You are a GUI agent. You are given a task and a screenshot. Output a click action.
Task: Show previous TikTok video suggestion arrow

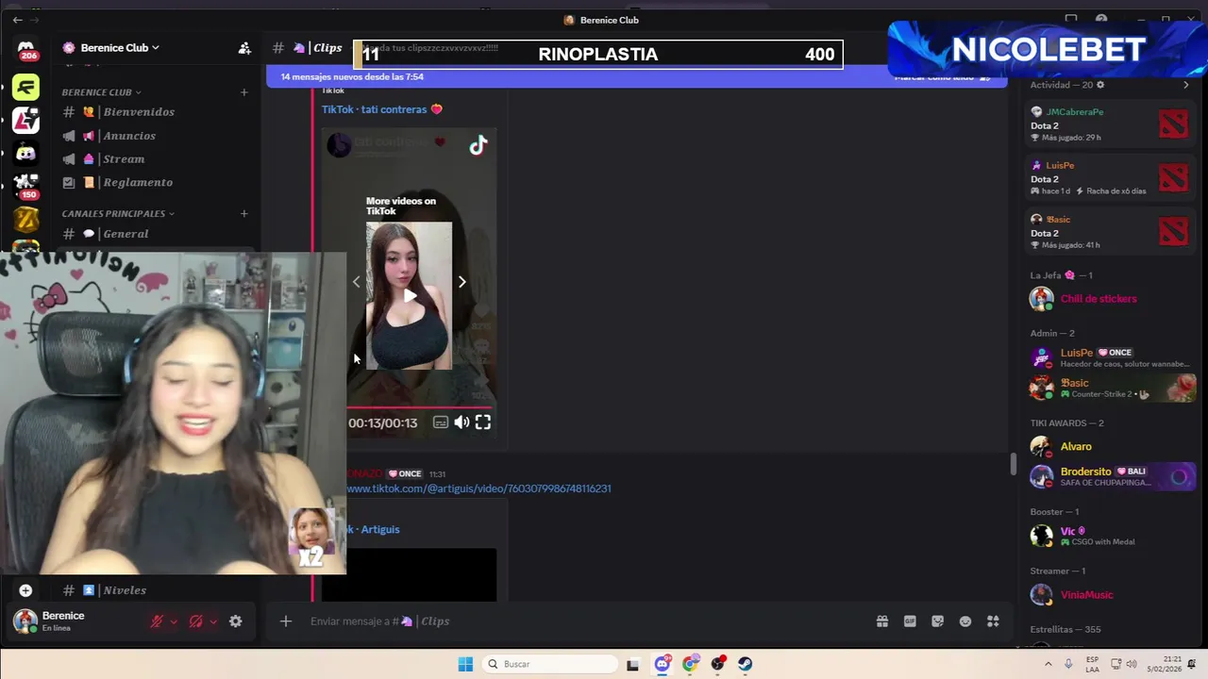(356, 282)
